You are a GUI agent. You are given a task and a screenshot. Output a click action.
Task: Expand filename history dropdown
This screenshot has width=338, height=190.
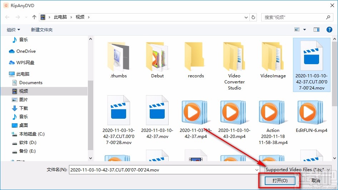coord(257,170)
